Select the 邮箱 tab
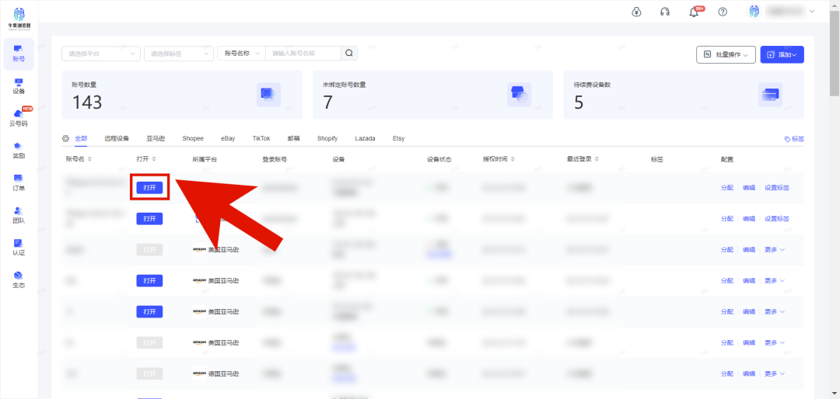 point(293,138)
